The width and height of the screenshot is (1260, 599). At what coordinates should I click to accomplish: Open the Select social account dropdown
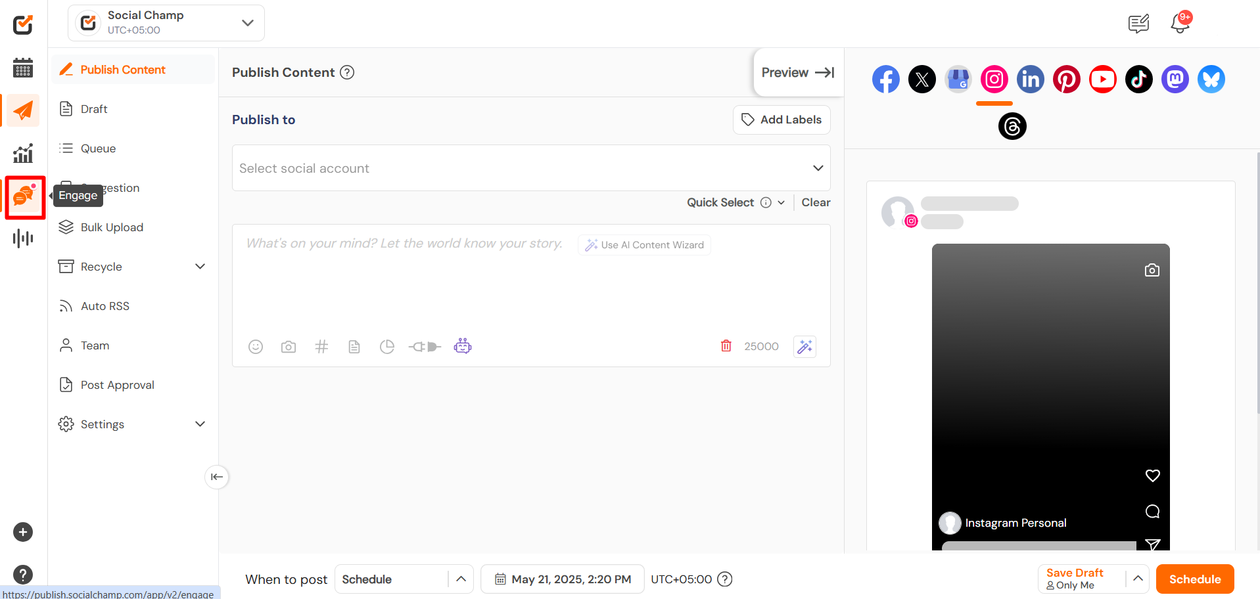[531, 168]
